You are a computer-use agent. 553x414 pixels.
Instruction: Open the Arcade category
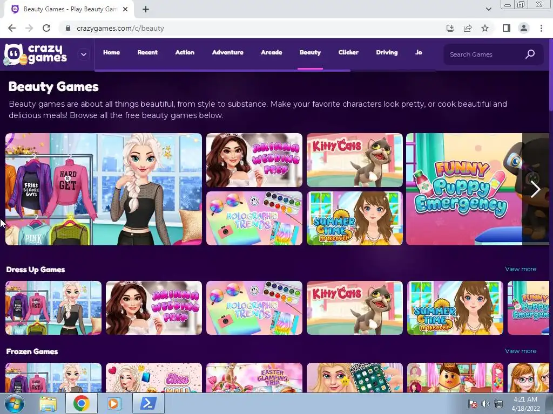point(271,52)
